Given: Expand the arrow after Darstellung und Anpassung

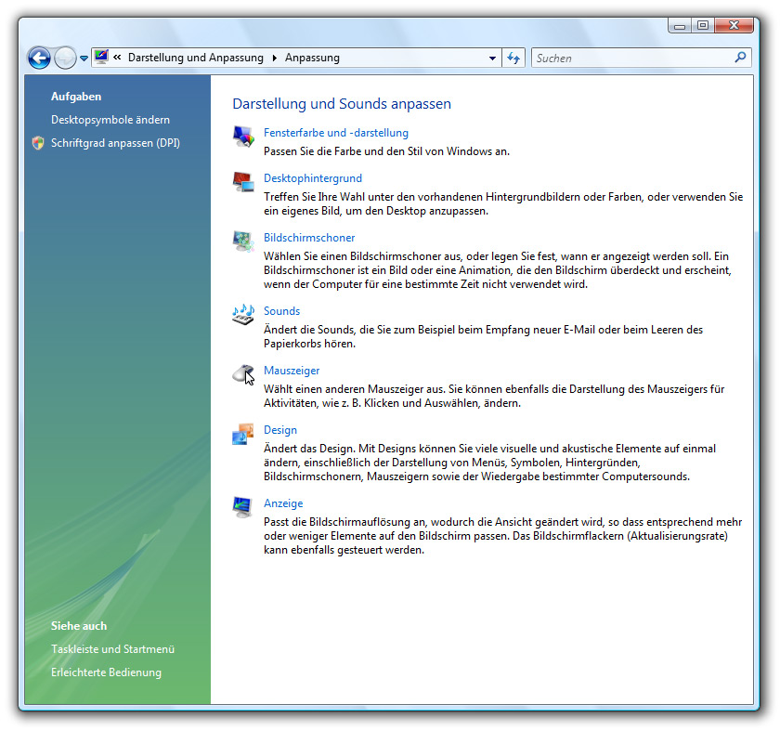Looking at the screenshot, I should point(274,58).
